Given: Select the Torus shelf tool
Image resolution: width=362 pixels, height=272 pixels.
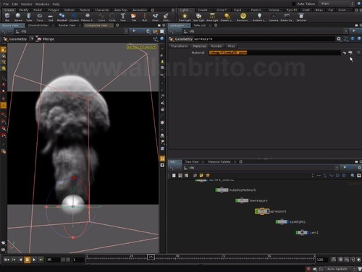Looking at the screenshot, I should (x=40, y=17).
